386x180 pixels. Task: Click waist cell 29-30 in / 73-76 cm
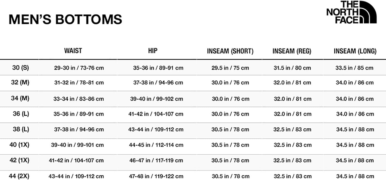coord(79,68)
